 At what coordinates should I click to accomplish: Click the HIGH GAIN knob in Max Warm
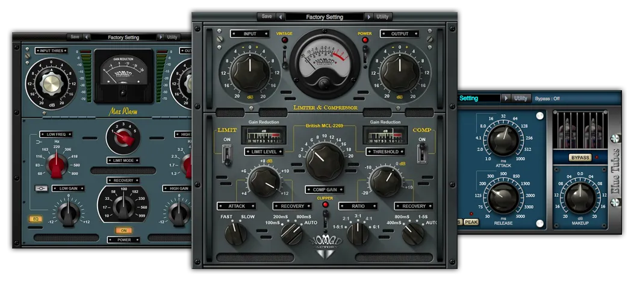[x=179, y=214]
